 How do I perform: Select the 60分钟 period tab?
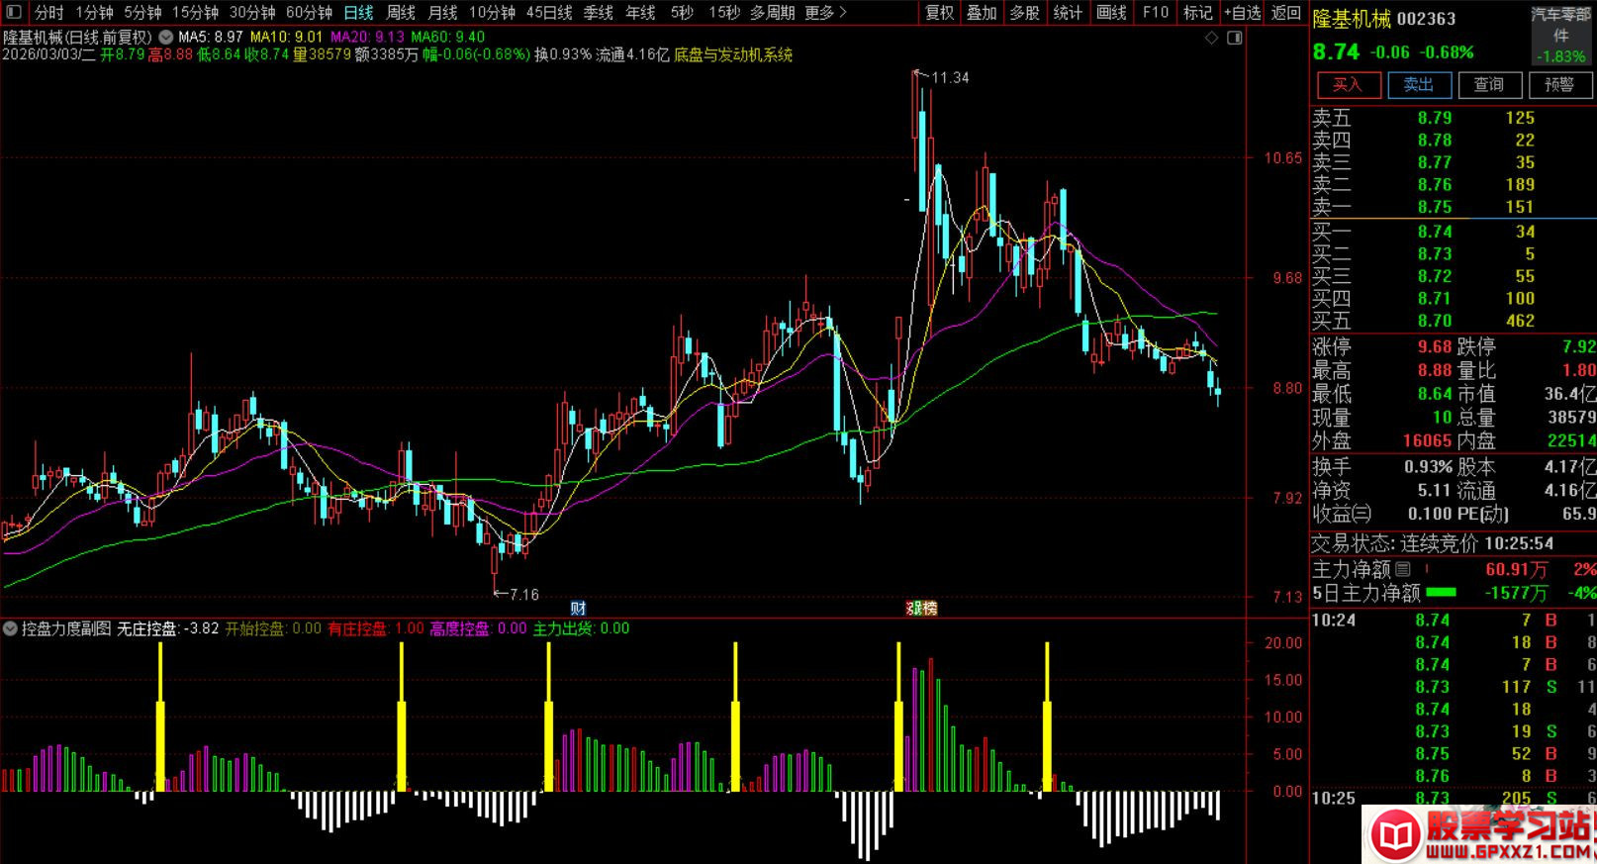pos(309,12)
